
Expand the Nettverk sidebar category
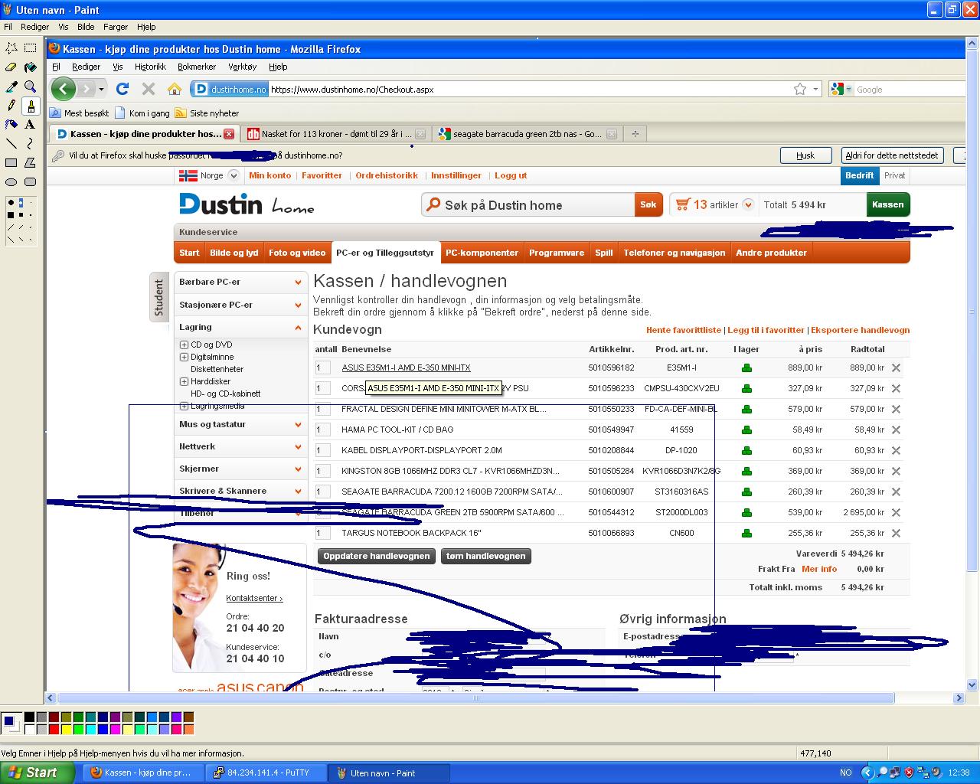pos(240,446)
